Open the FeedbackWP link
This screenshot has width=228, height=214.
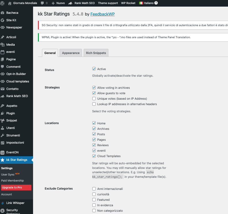(103, 14)
